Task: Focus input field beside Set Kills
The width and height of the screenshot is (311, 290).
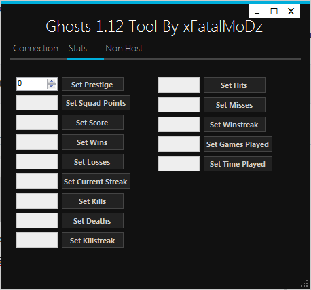Action: 37,201
